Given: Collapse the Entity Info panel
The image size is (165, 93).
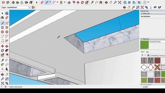Looking at the screenshot, I should pyautogui.click(x=142, y=13).
